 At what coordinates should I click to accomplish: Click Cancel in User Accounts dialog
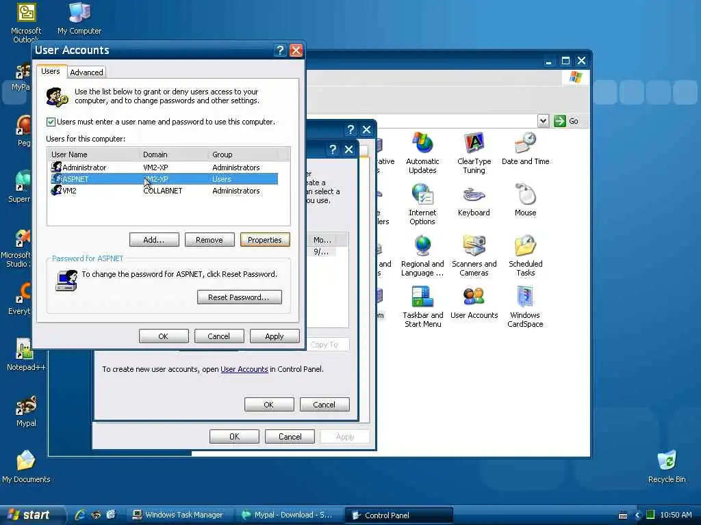tap(219, 336)
